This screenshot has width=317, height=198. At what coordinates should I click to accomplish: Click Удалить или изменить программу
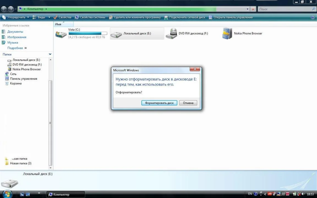click(135, 17)
